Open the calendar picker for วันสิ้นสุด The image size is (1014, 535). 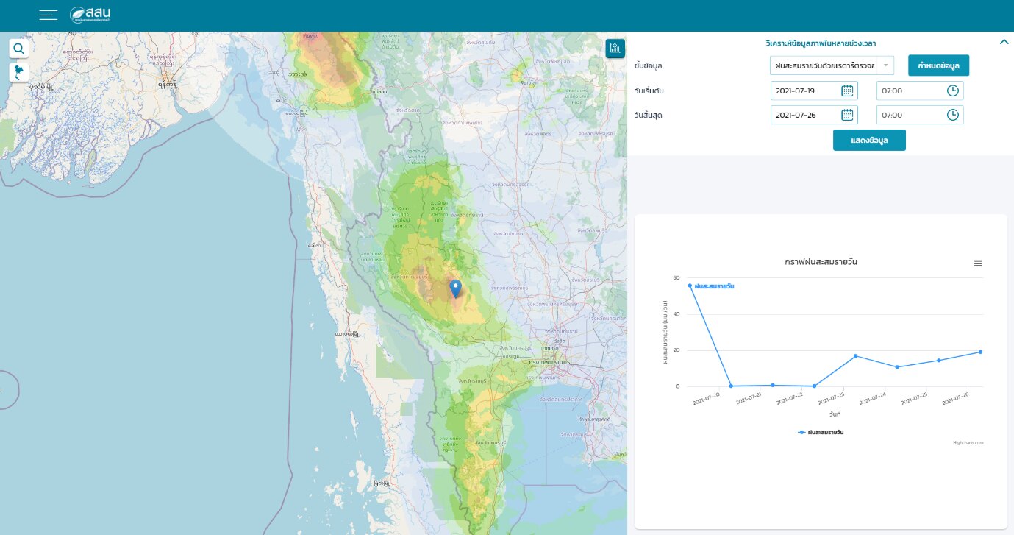tap(847, 115)
